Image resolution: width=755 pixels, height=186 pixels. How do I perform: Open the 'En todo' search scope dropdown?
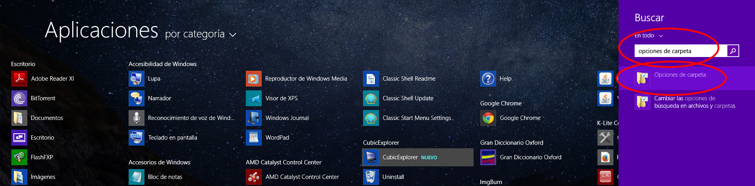[x=648, y=35]
